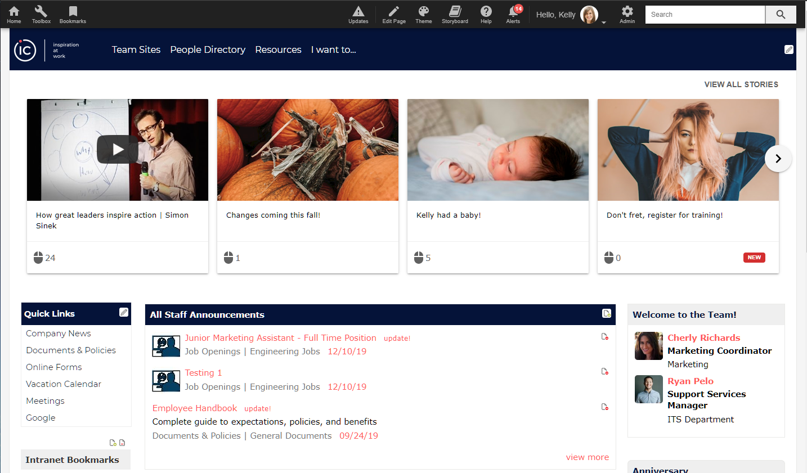Click VIEW ALL STORIES link
This screenshot has width=807, height=473.
click(741, 84)
